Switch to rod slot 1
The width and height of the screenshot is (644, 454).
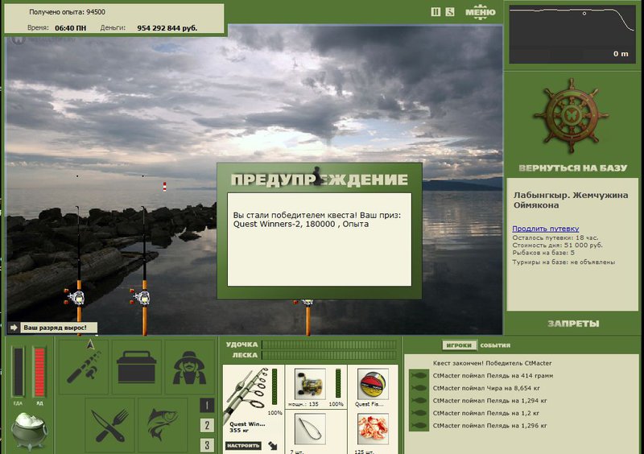pyautogui.click(x=207, y=406)
